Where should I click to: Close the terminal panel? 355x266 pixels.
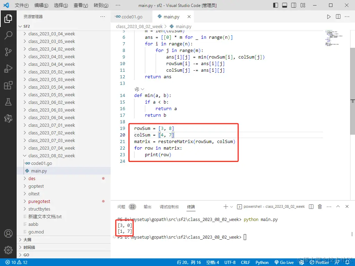pos(347,206)
